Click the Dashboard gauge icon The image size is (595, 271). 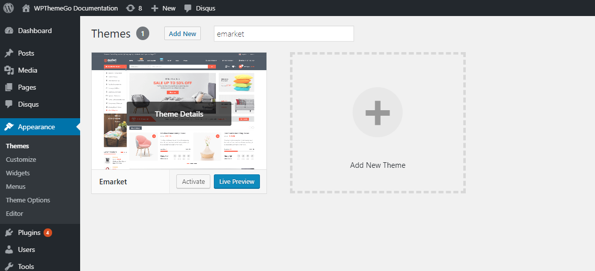click(x=9, y=31)
